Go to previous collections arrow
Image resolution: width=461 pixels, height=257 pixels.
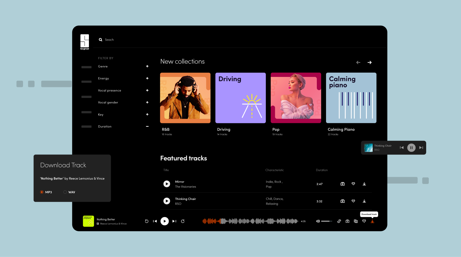358,63
